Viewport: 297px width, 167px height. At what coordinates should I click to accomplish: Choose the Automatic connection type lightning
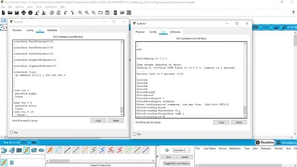coord(50,150)
